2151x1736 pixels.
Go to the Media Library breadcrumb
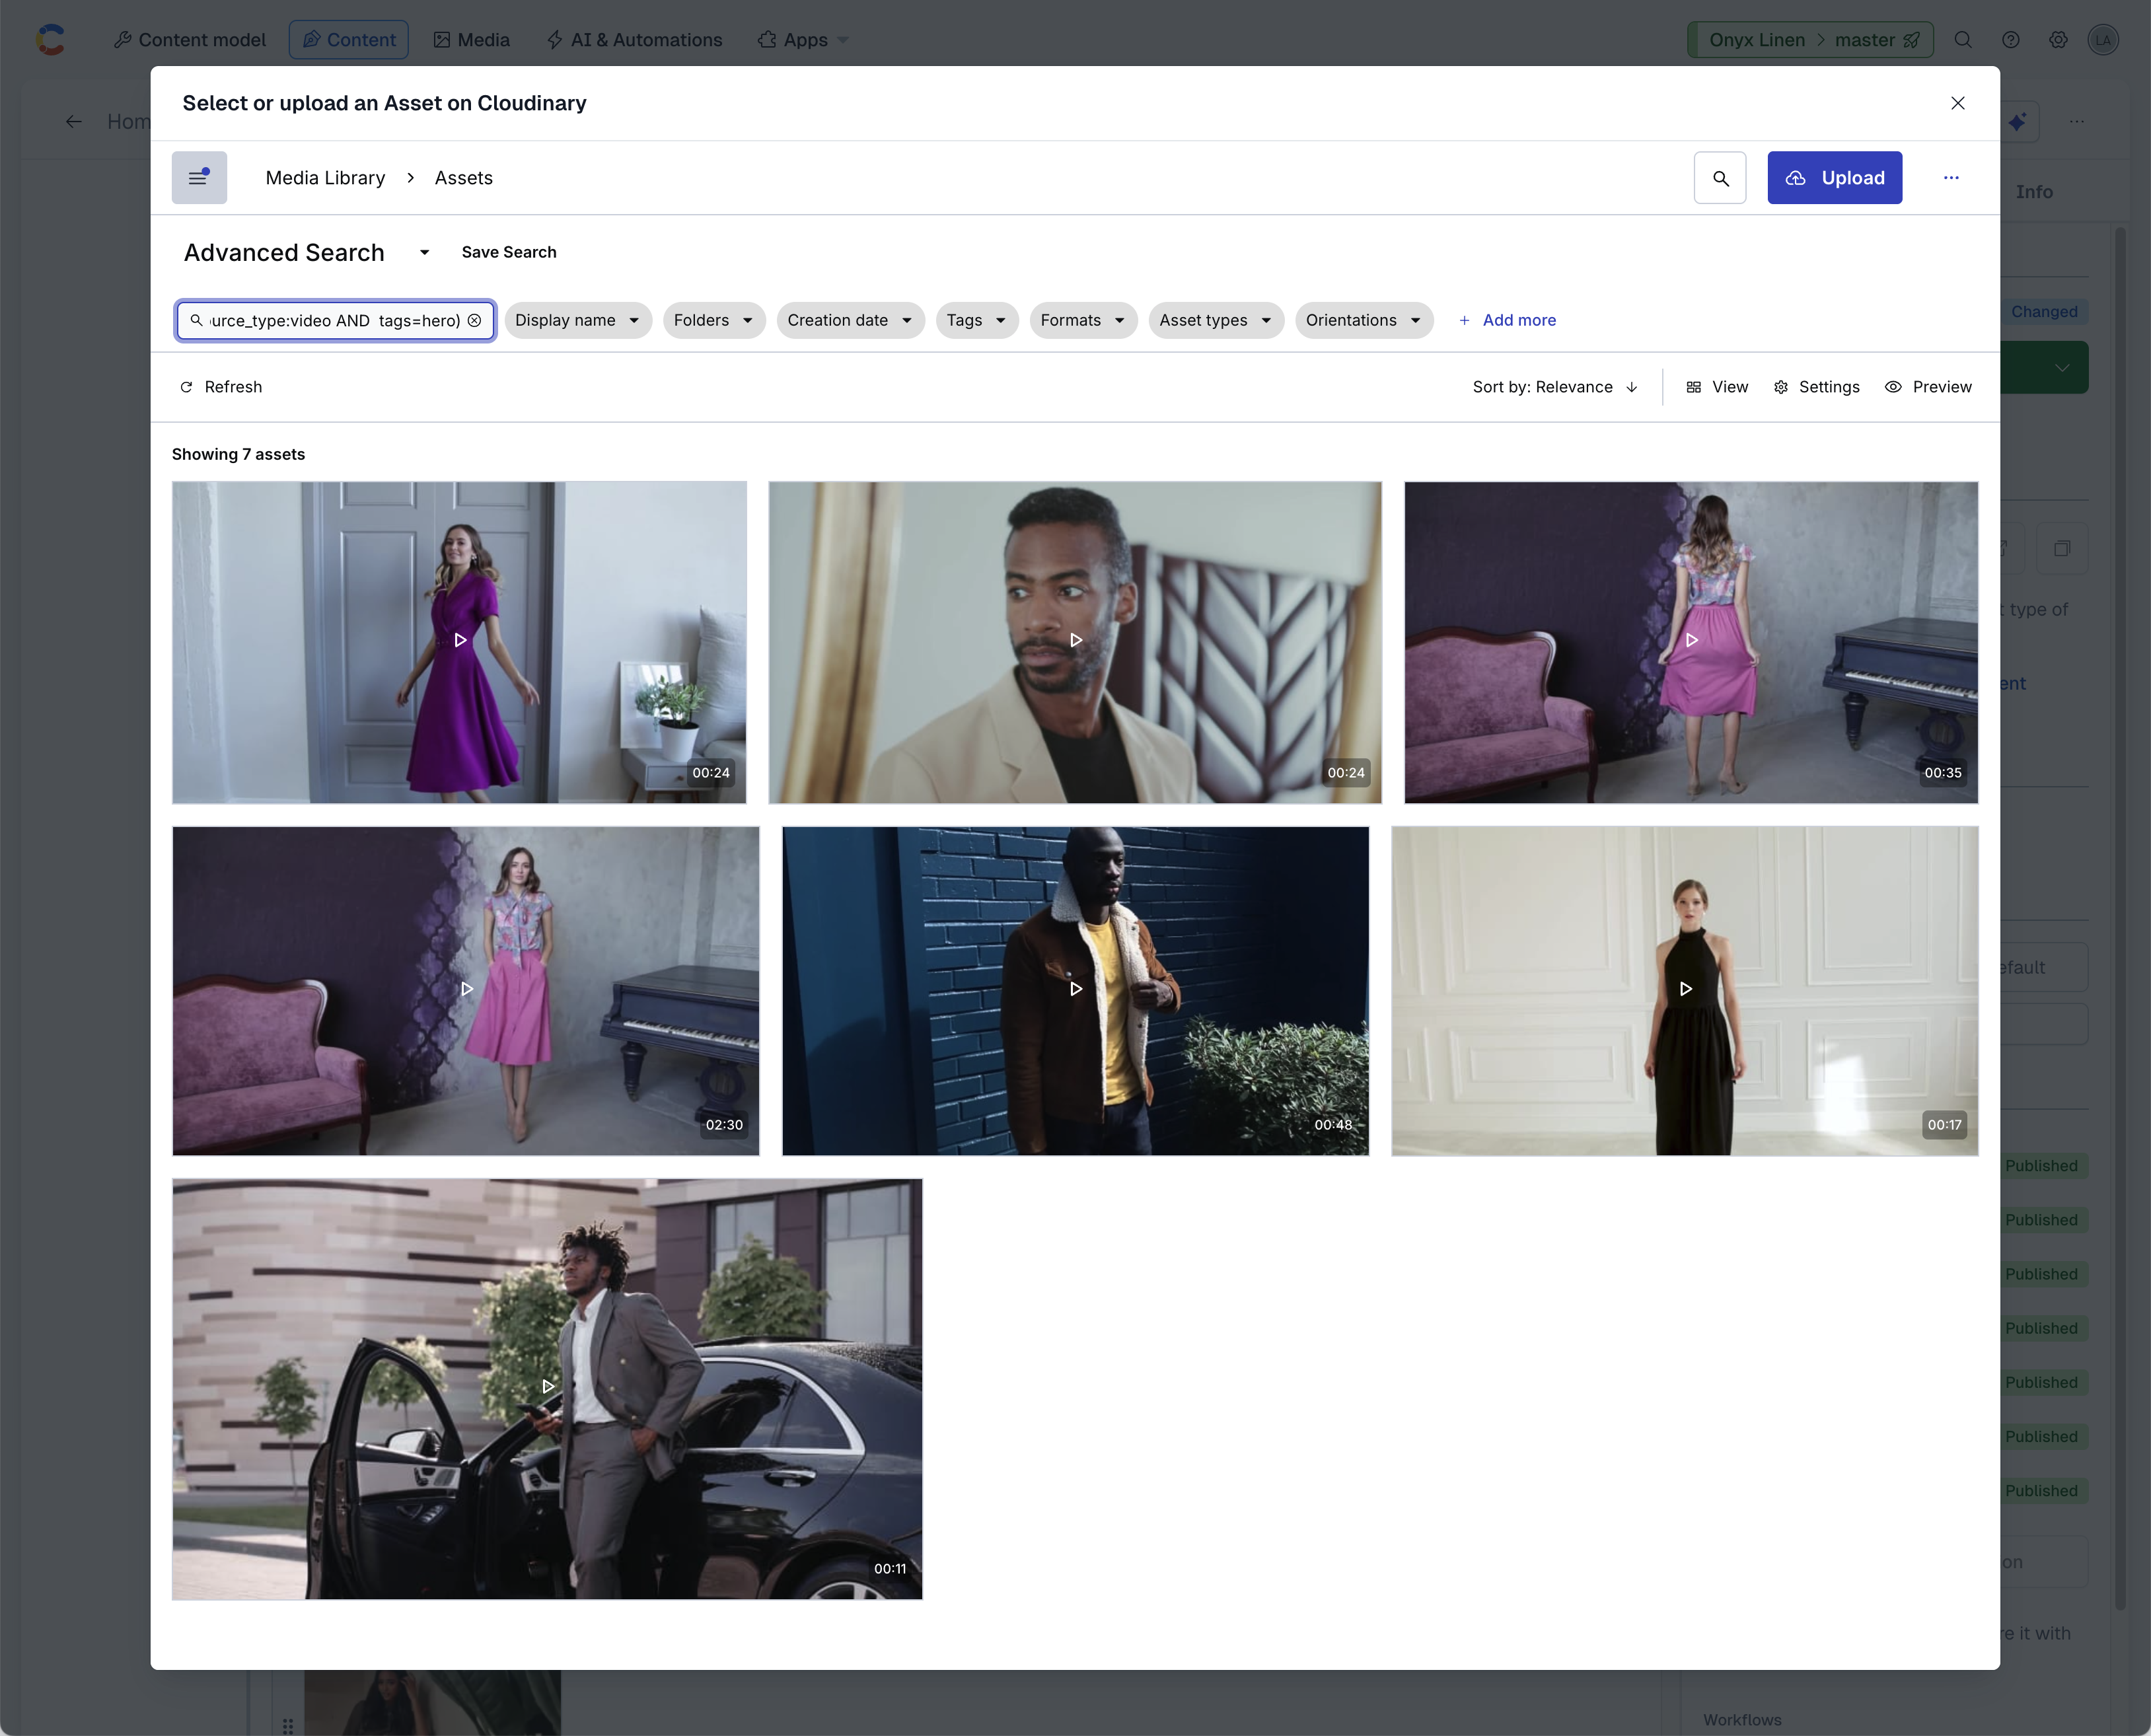[325, 178]
